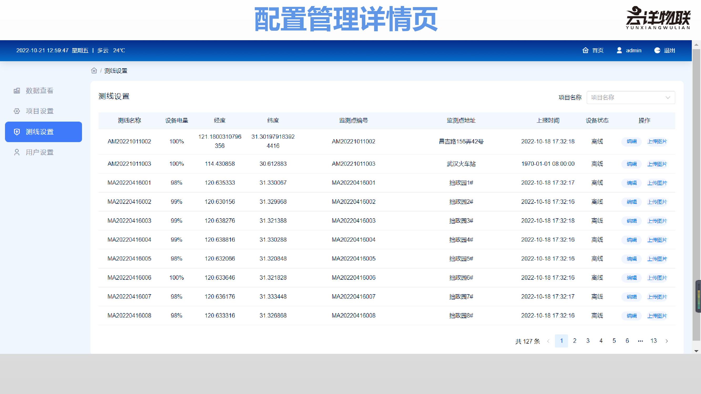Click the 首页 house icon in header
Viewport: 701px width, 394px height.
585,50
